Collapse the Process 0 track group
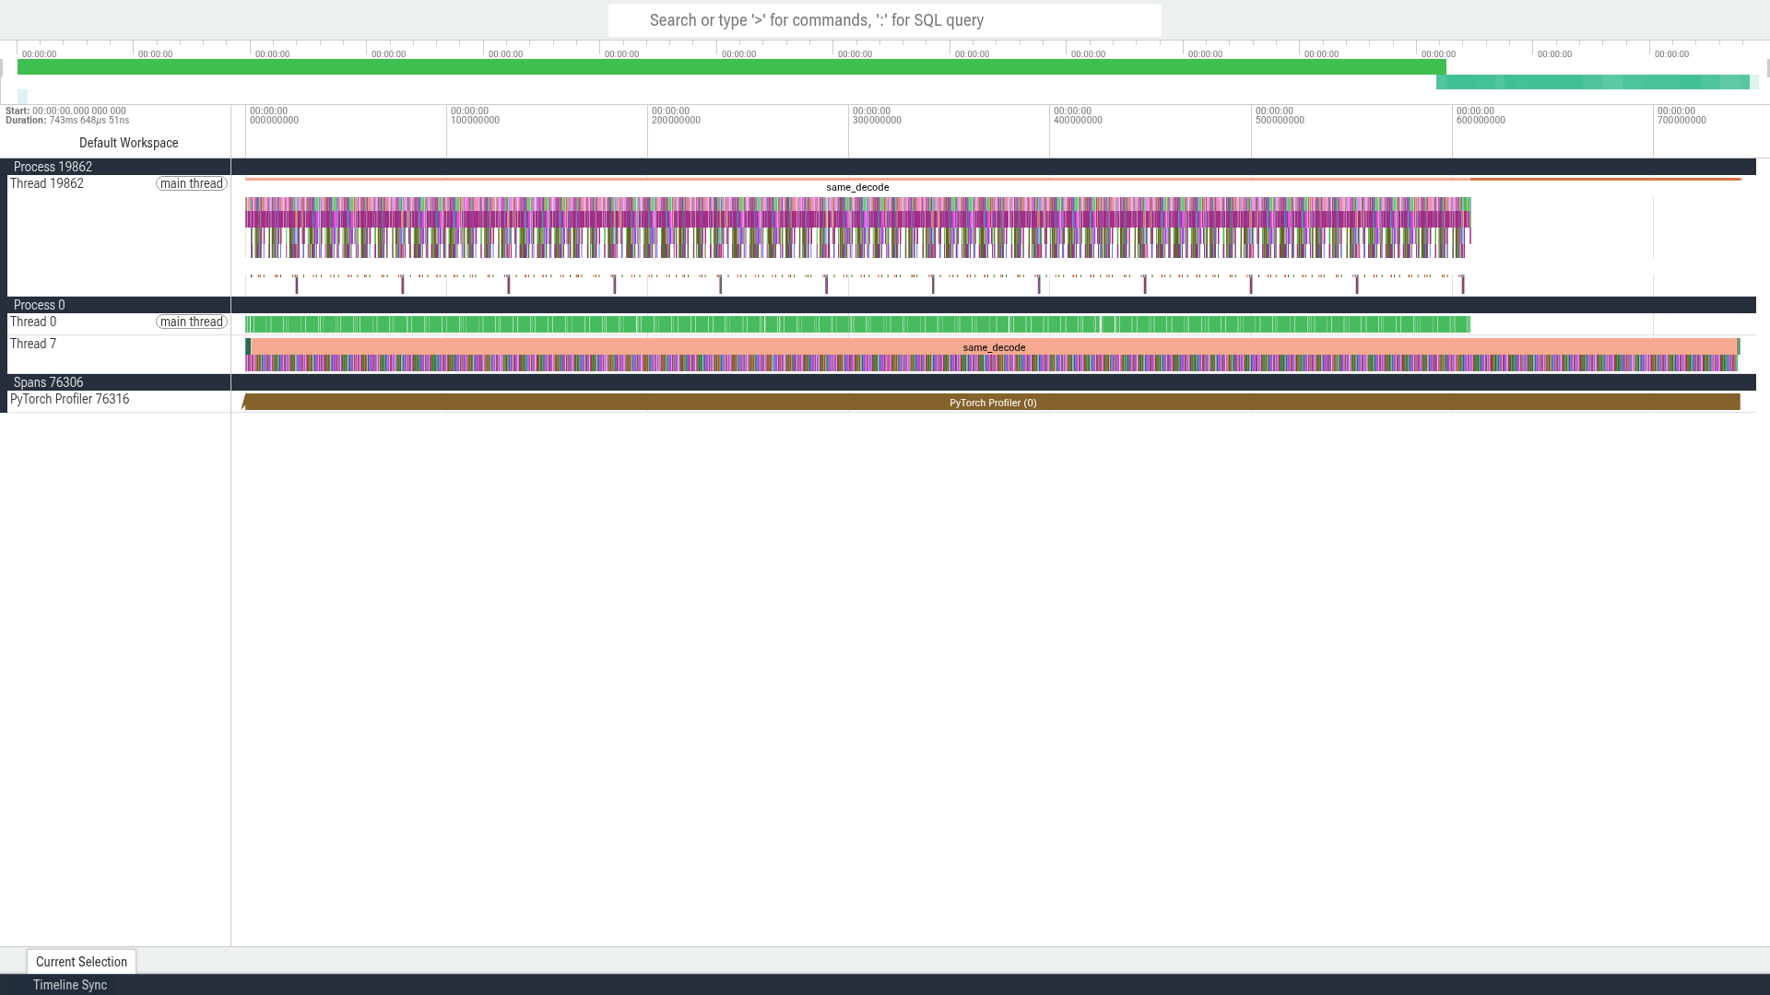This screenshot has width=1770, height=995. point(39,305)
